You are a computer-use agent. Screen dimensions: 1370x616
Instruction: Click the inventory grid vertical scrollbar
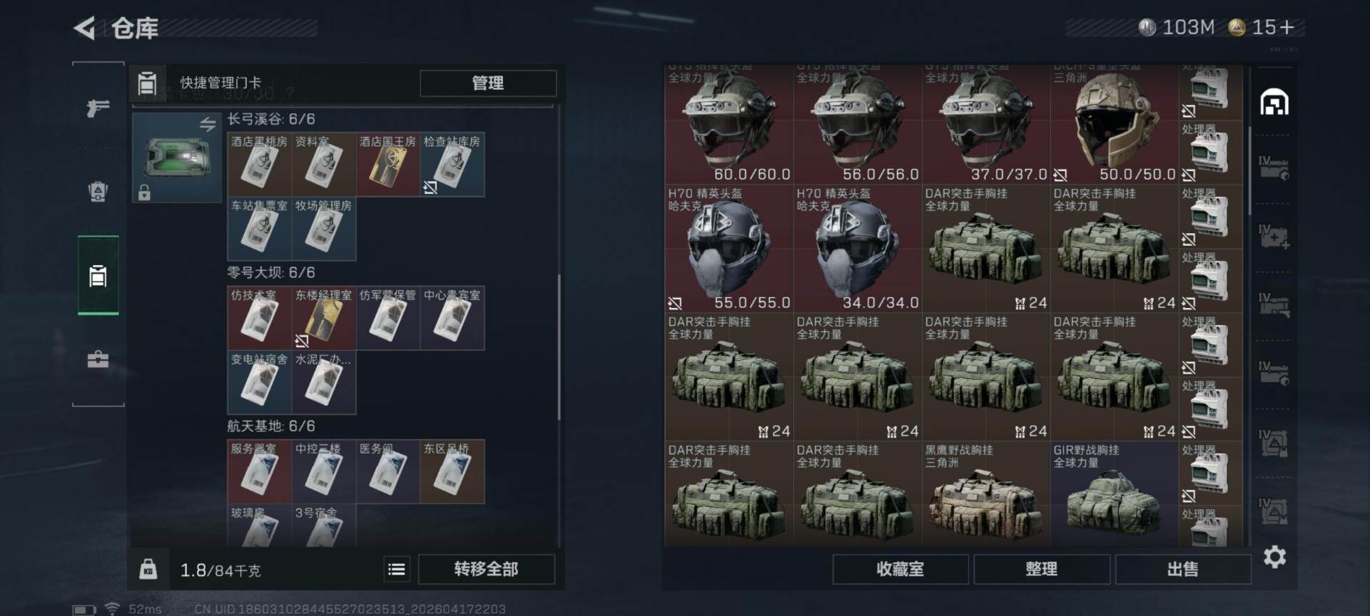pyautogui.click(x=1249, y=171)
